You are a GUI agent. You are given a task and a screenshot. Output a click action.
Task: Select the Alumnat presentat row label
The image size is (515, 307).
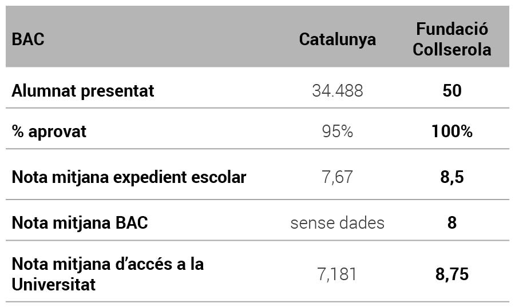tap(83, 91)
